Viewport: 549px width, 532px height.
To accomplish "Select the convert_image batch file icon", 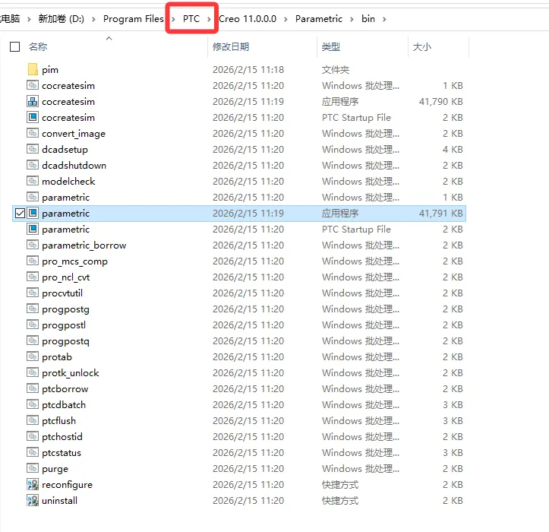I will point(33,133).
